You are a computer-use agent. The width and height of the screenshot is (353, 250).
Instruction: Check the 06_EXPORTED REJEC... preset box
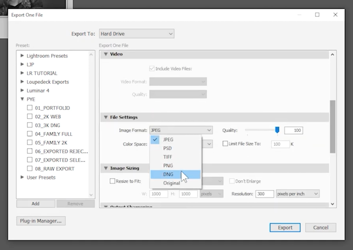(x=30, y=151)
